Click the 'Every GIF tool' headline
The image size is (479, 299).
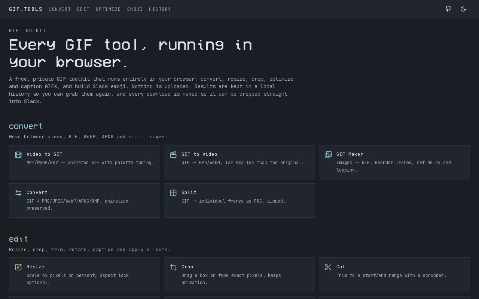tap(131, 53)
